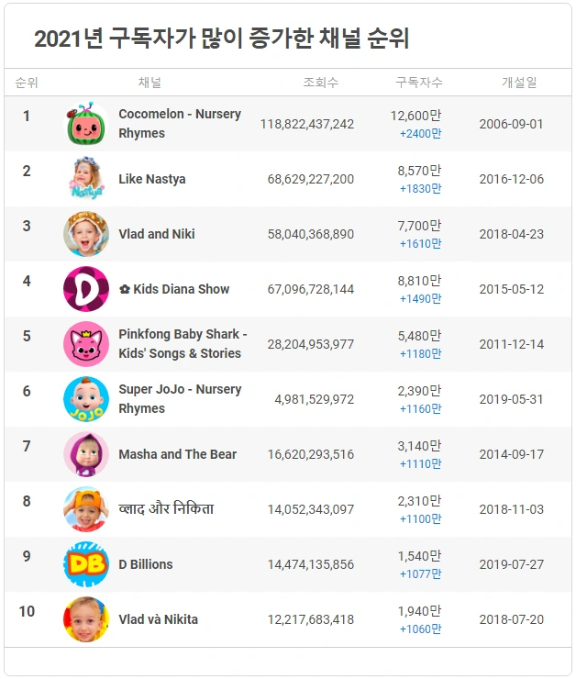Select D Billions DB logo icon
Viewport: 576px width, 679px height.
[86, 564]
